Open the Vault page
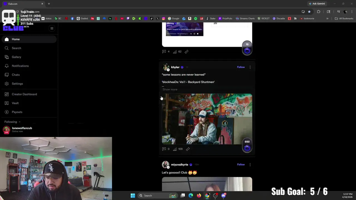Screen dimensions: 356x200 tap(29, 103)
